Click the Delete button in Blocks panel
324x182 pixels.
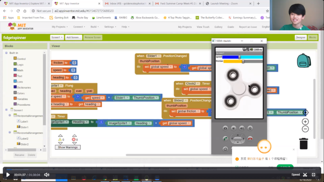point(31,155)
